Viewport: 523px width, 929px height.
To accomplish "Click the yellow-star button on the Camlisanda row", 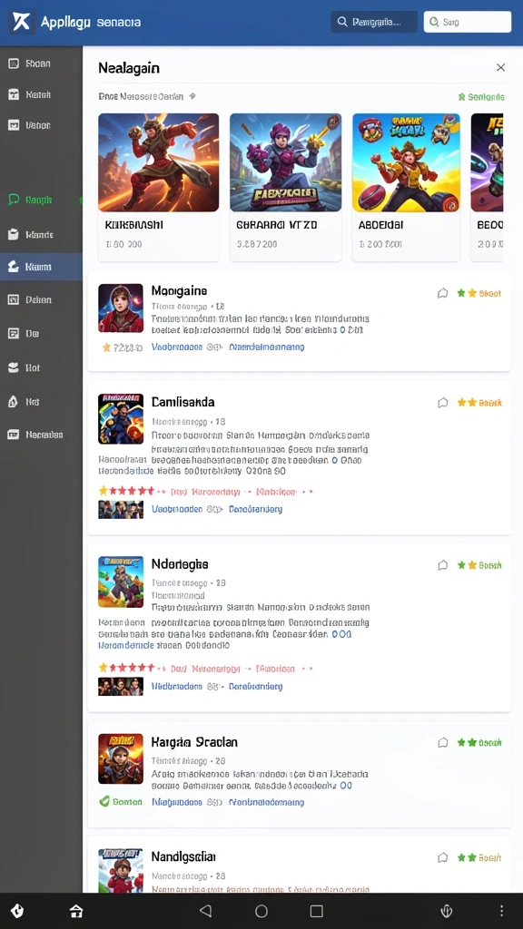I will click(479, 403).
